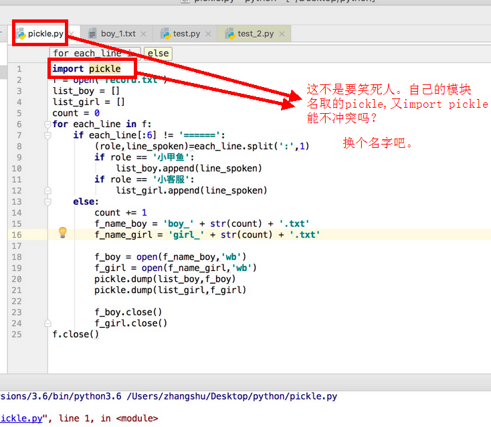Click line number 20 in the gutter

click(17, 278)
